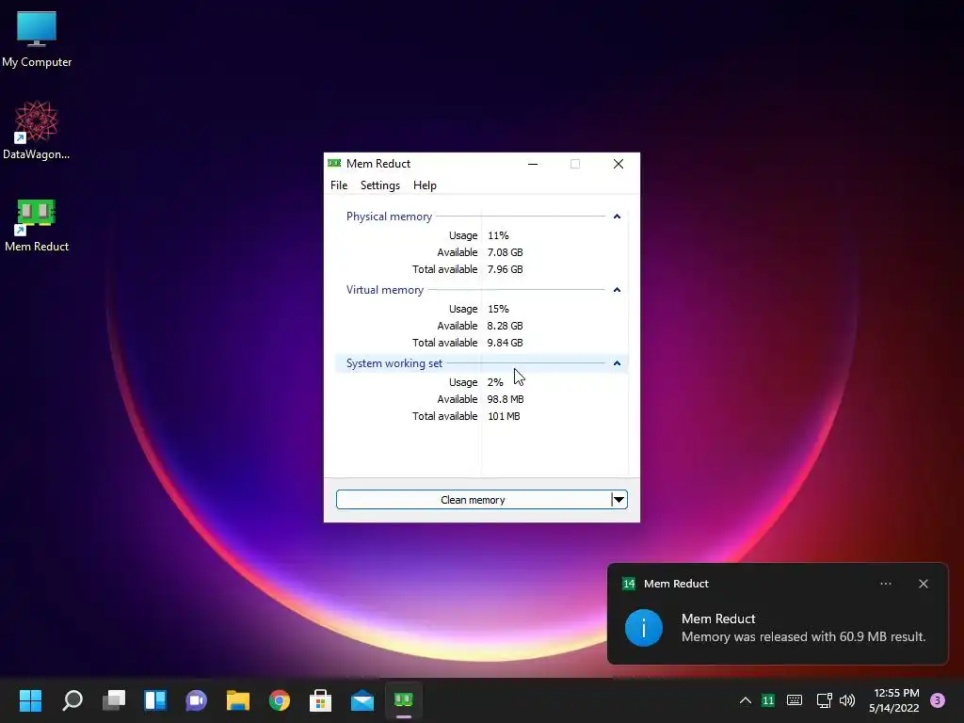Image resolution: width=964 pixels, height=723 pixels.
Task: Open the Widgets taskbar icon
Action: 155,700
